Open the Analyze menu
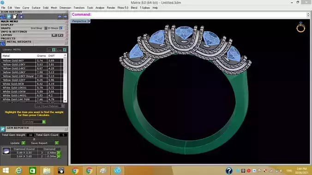Image resolution: width=312 pixels, height=175 pixels. click(x=100, y=8)
